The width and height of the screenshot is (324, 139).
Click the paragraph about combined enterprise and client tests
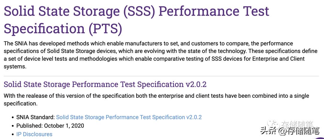coord(156,96)
